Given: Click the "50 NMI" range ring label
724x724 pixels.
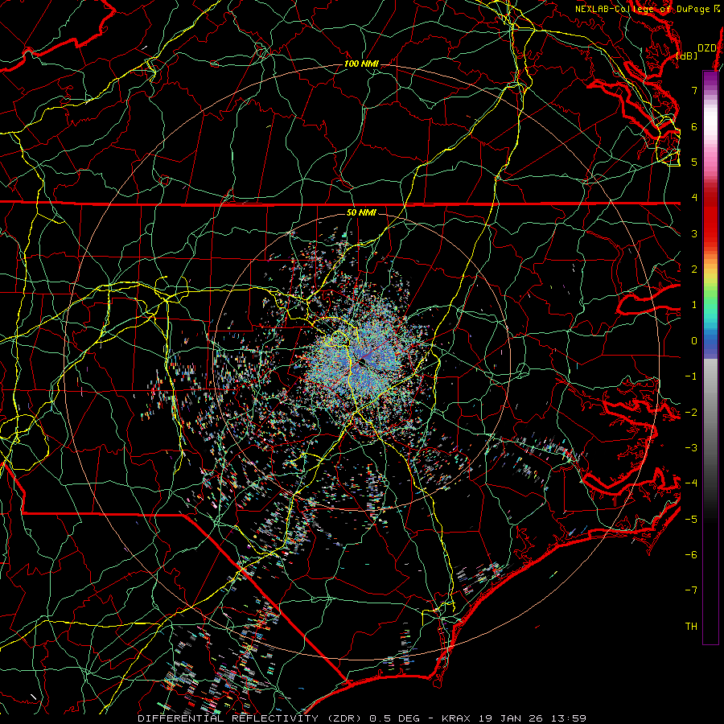Looking at the screenshot, I should pyautogui.click(x=361, y=212).
